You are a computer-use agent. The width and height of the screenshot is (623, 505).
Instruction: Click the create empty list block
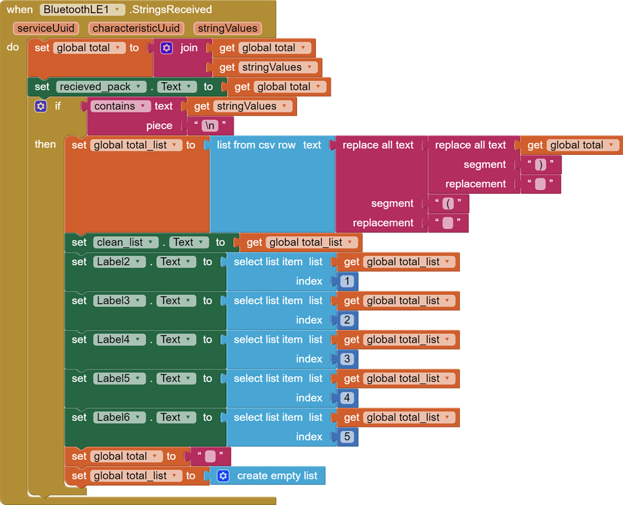pos(276,475)
